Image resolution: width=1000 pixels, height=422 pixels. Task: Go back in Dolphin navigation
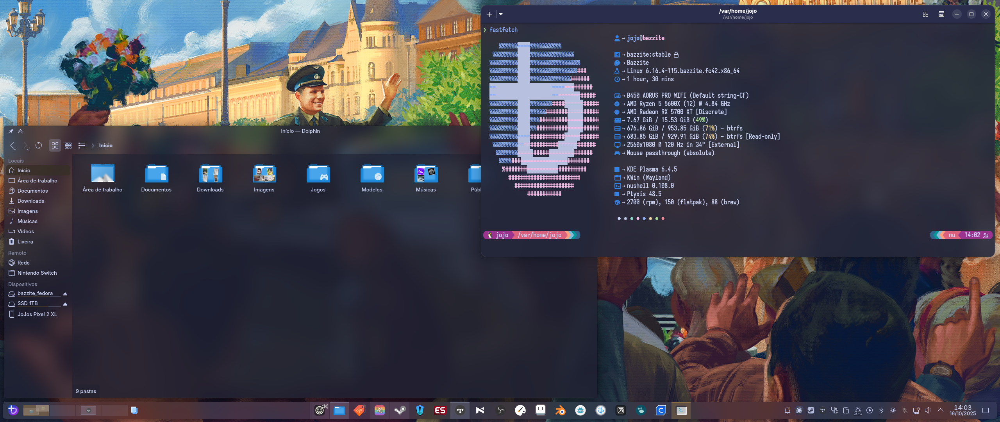click(x=12, y=145)
